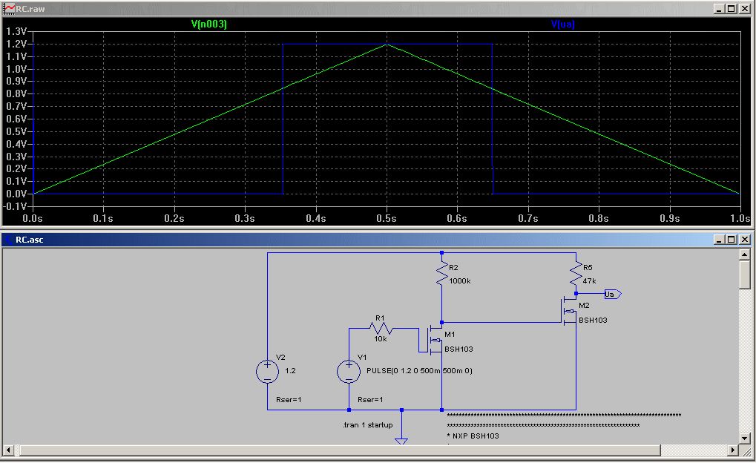Open the RC.asc window system icon

(9, 240)
